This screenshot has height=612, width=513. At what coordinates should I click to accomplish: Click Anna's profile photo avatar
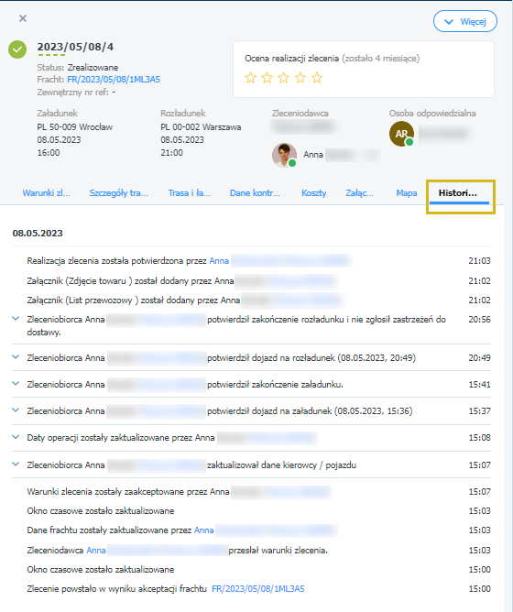[284, 155]
